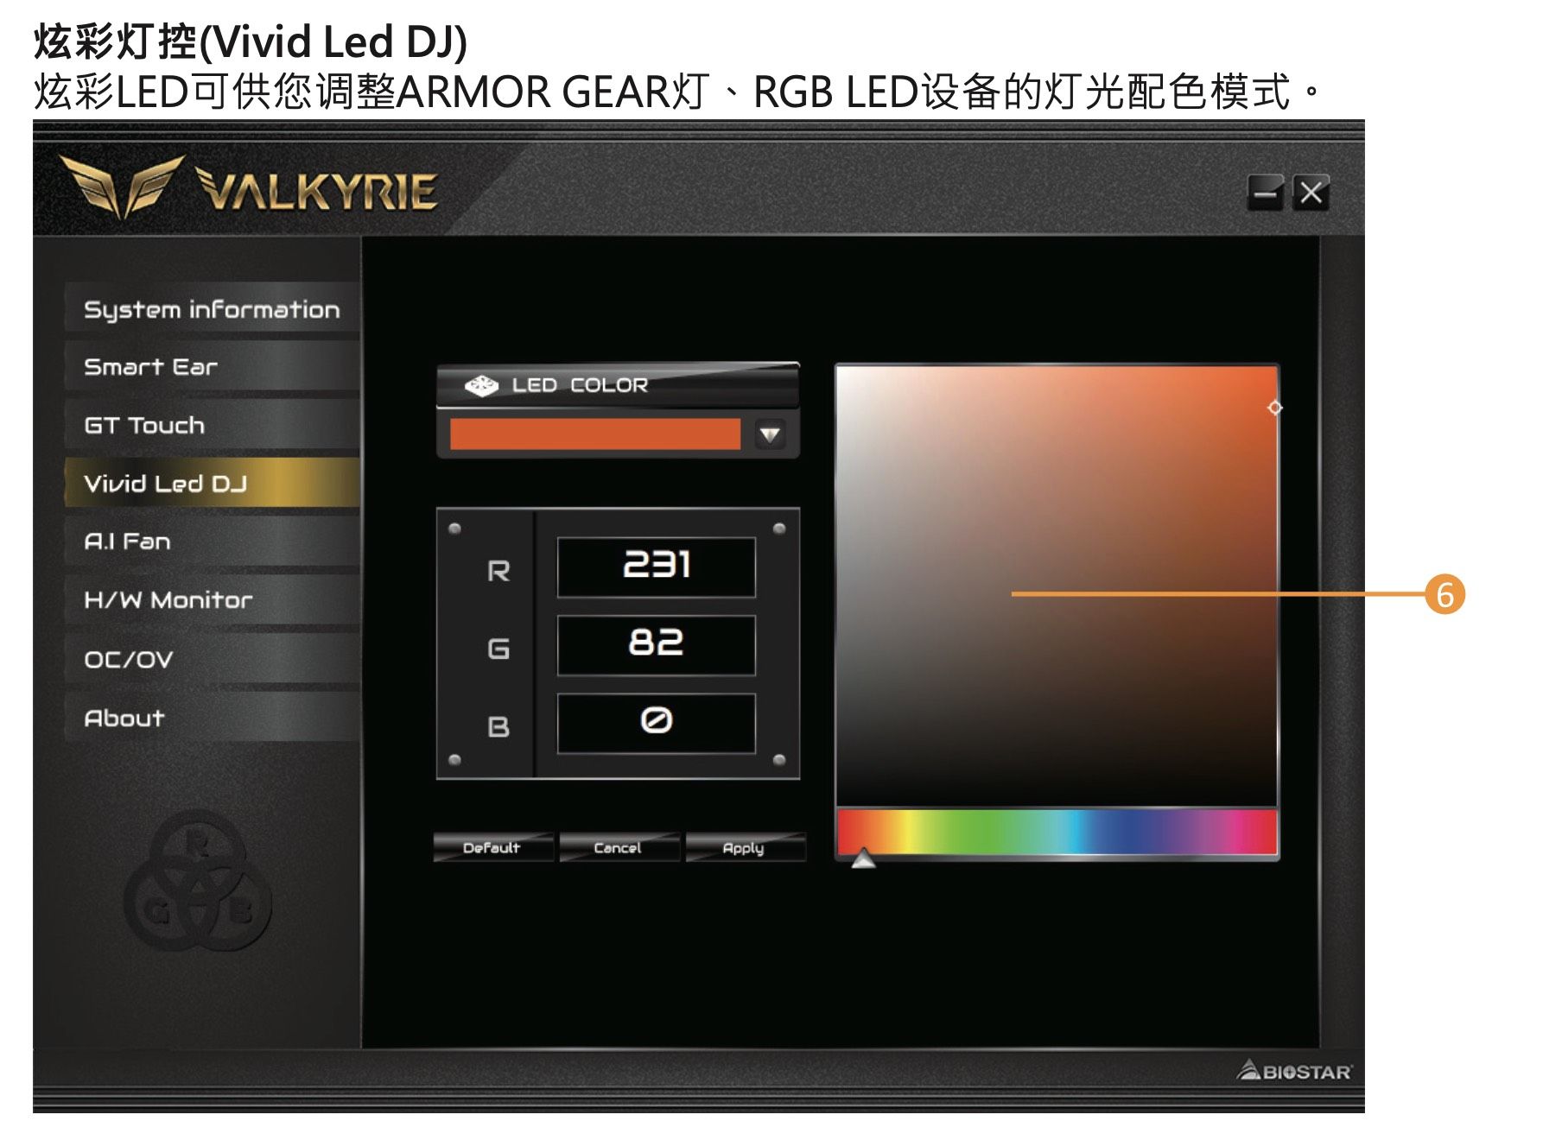Open the About section

(213, 718)
